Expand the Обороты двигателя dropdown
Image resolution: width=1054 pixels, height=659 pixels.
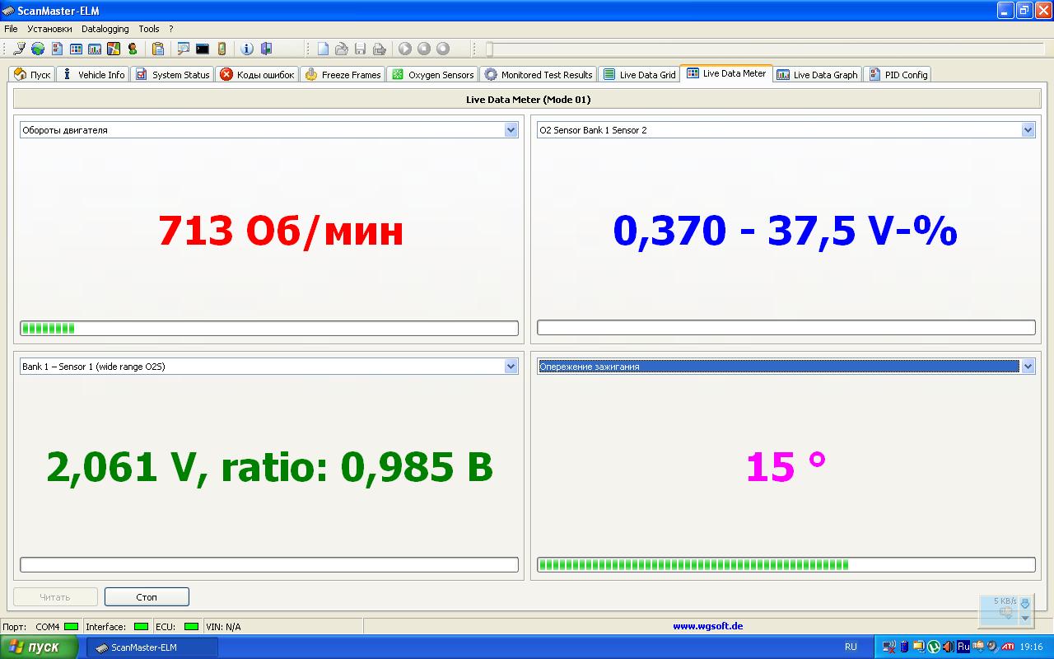tap(511, 130)
